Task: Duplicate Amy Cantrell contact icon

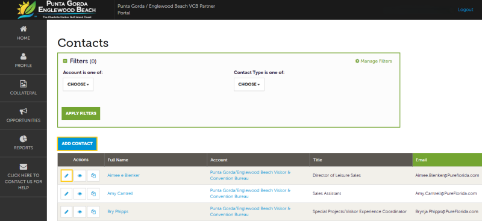Action: click(93, 194)
